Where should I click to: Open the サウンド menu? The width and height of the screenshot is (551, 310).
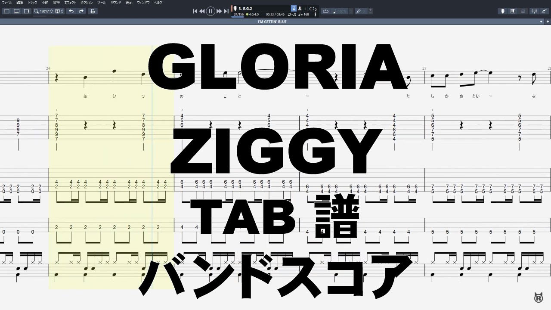(115, 3)
